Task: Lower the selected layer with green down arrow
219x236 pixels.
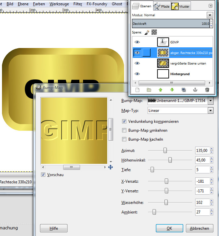Action: click(x=172, y=90)
